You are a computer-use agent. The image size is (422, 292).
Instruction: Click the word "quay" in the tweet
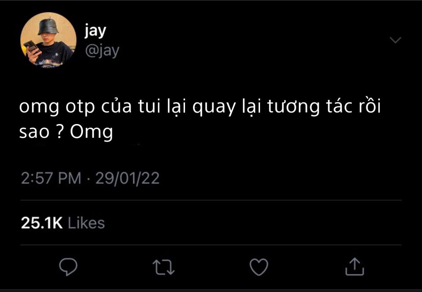point(214,107)
